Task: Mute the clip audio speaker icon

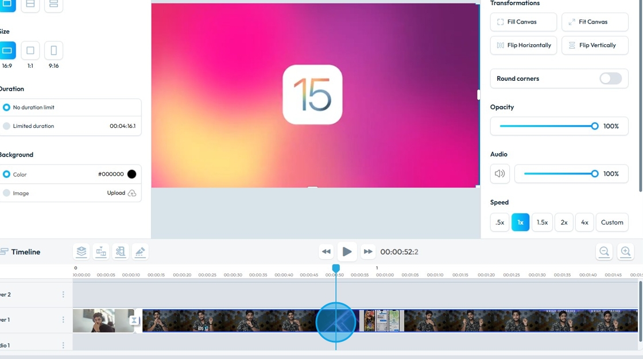Action: pyautogui.click(x=500, y=174)
